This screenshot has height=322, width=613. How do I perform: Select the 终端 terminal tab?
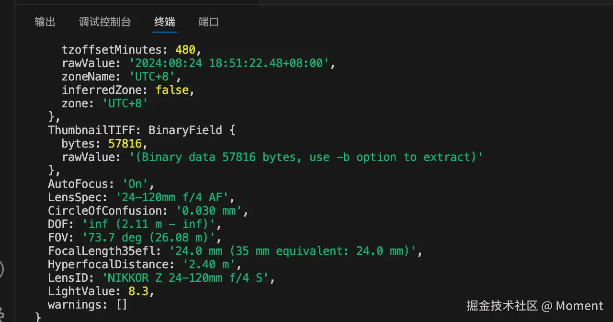(165, 22)
